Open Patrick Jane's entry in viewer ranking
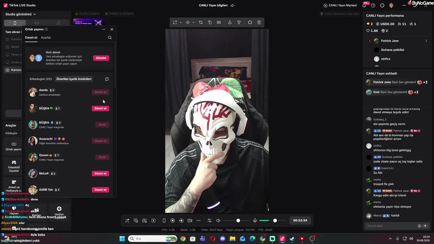Viewport: 434px width, 244px height. pyautogui.click(x=398, y=41)
